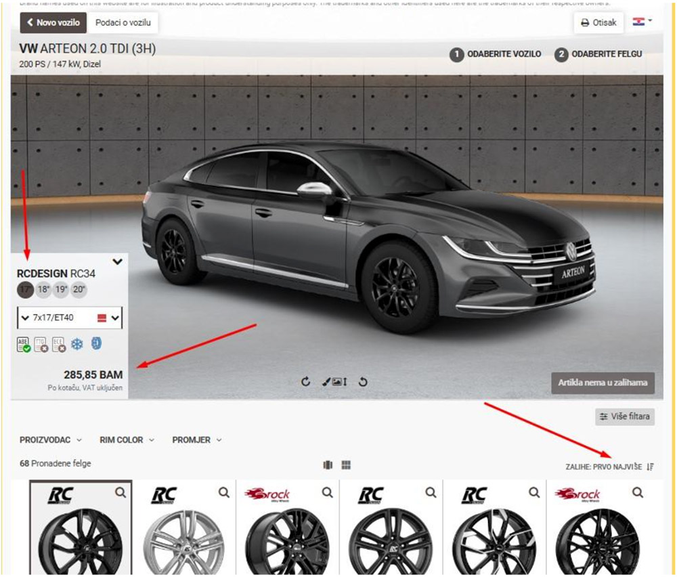The width and height of the screenshot is (677, 577).
Task: Click the Artikla nema u zalihama button
Action: 603,383
